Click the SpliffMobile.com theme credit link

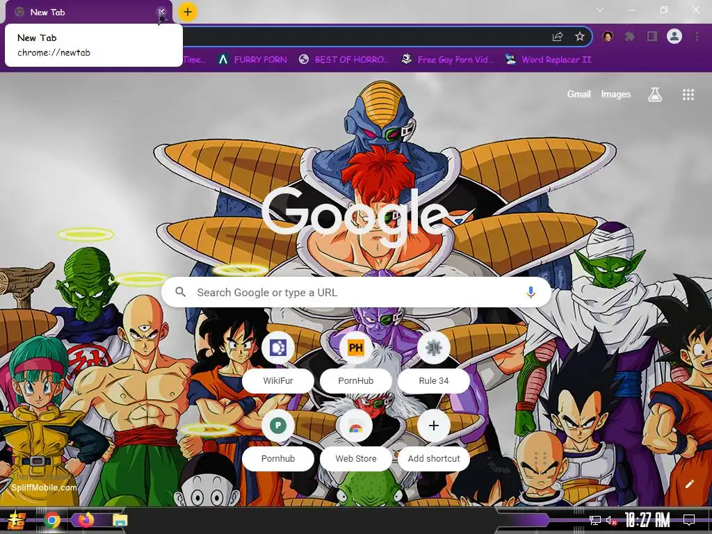[44, 487]
